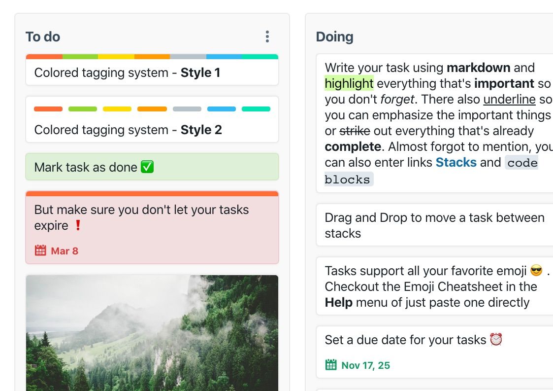Image resolution: width=553 pixels, height=391 pixels.
Task: Click the calendar icon beside Mar 8
Action: pyautogui.click(x=40, y=250)
